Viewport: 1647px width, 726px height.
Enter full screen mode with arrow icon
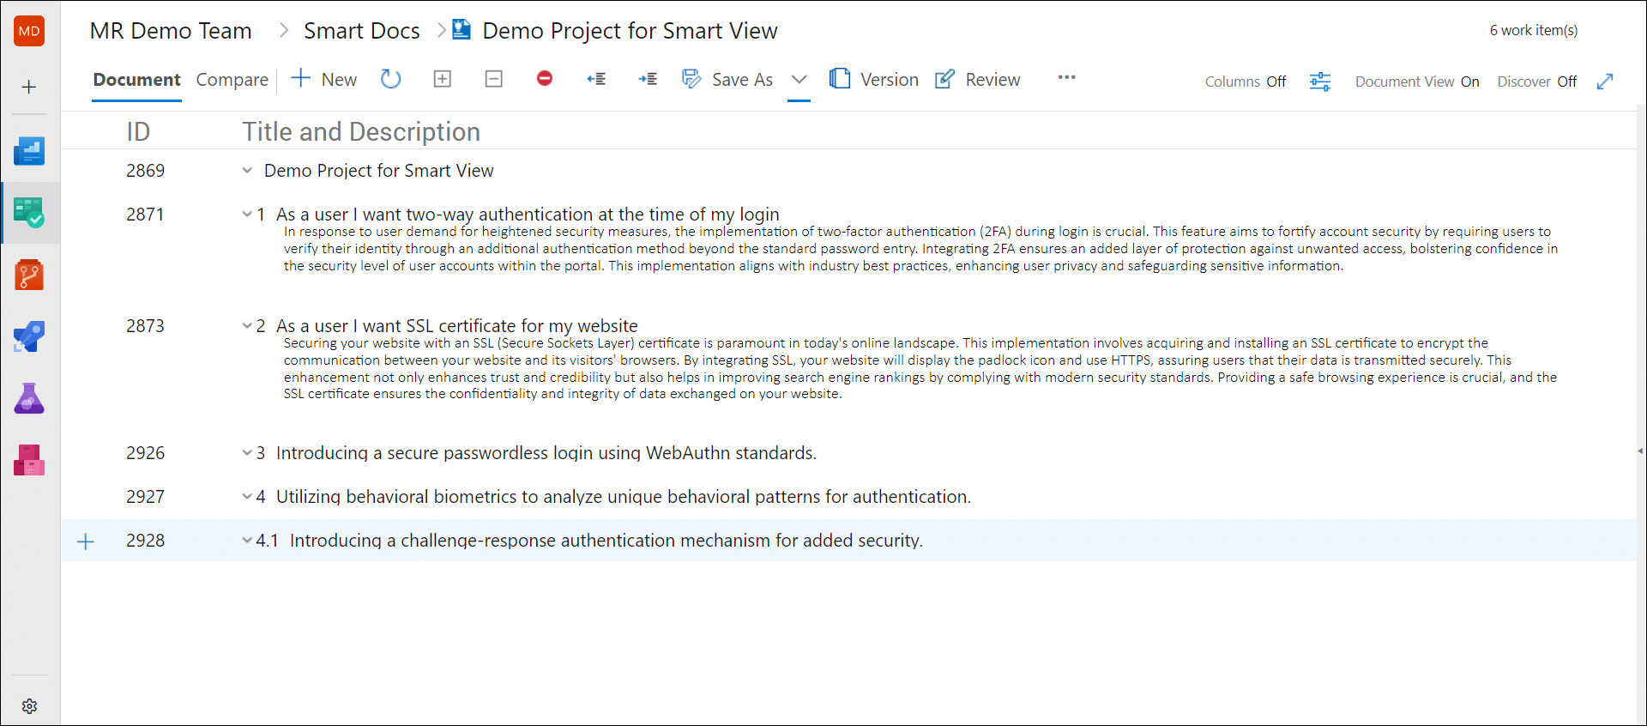[1605, 82]
